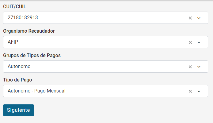Remove the Grupos de Tipos de Pagos selection
Screen dimensions: 213x123
190,67
